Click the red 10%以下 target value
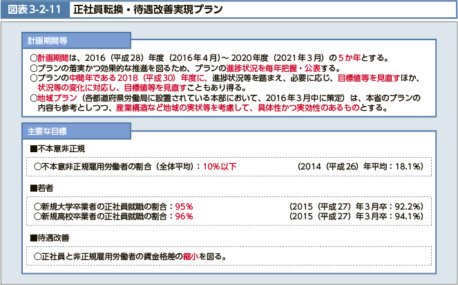 coord(220,167)
